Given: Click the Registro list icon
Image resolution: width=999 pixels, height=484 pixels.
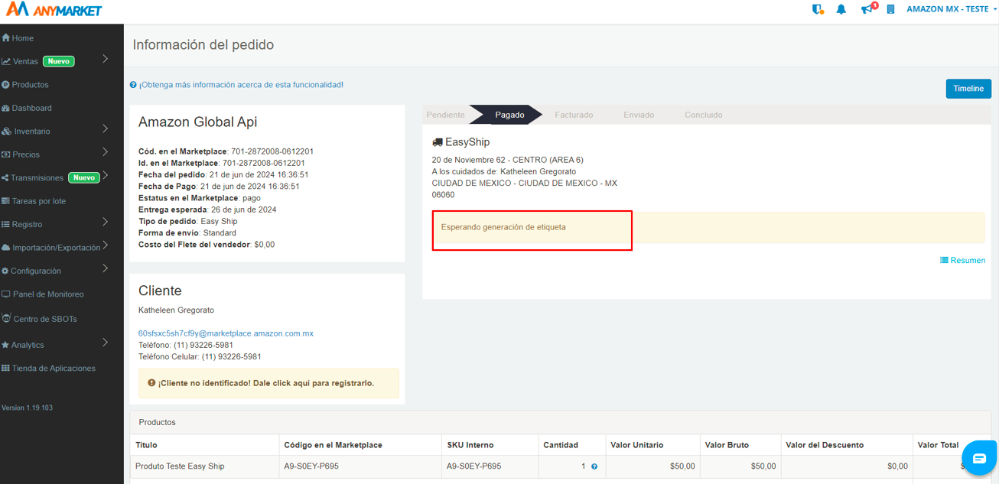Looking at the screenshot, I should (x=6, y=225).
